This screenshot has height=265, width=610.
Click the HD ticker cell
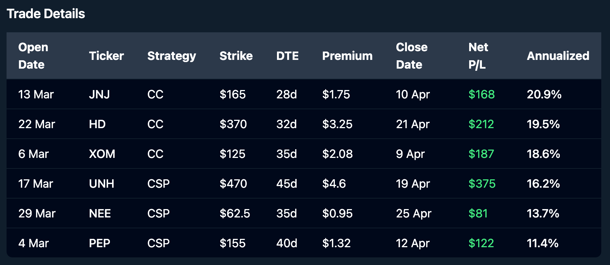point(97,124)
